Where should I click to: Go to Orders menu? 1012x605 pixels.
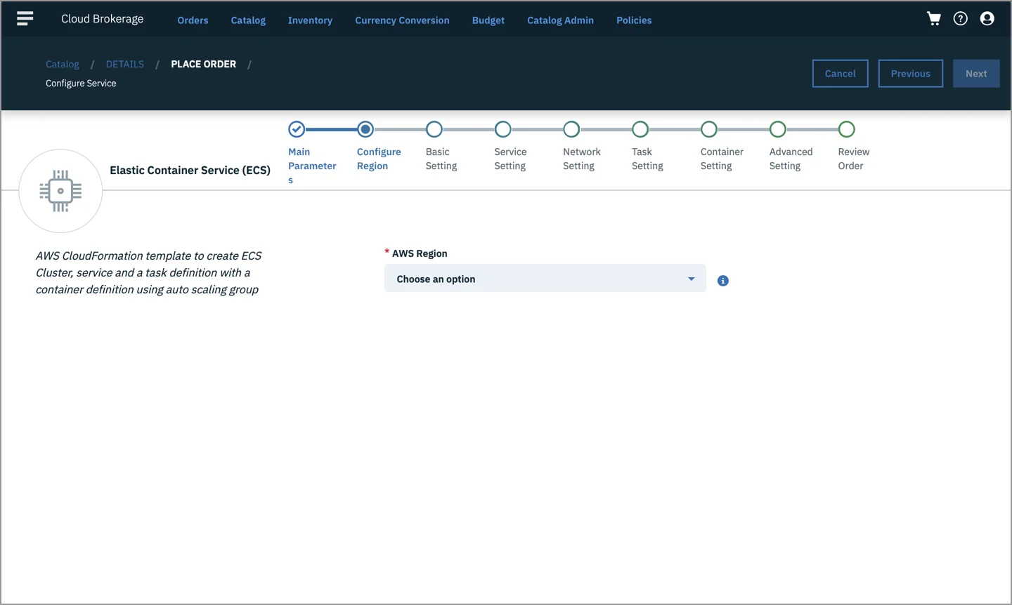(x=193, y=20)
